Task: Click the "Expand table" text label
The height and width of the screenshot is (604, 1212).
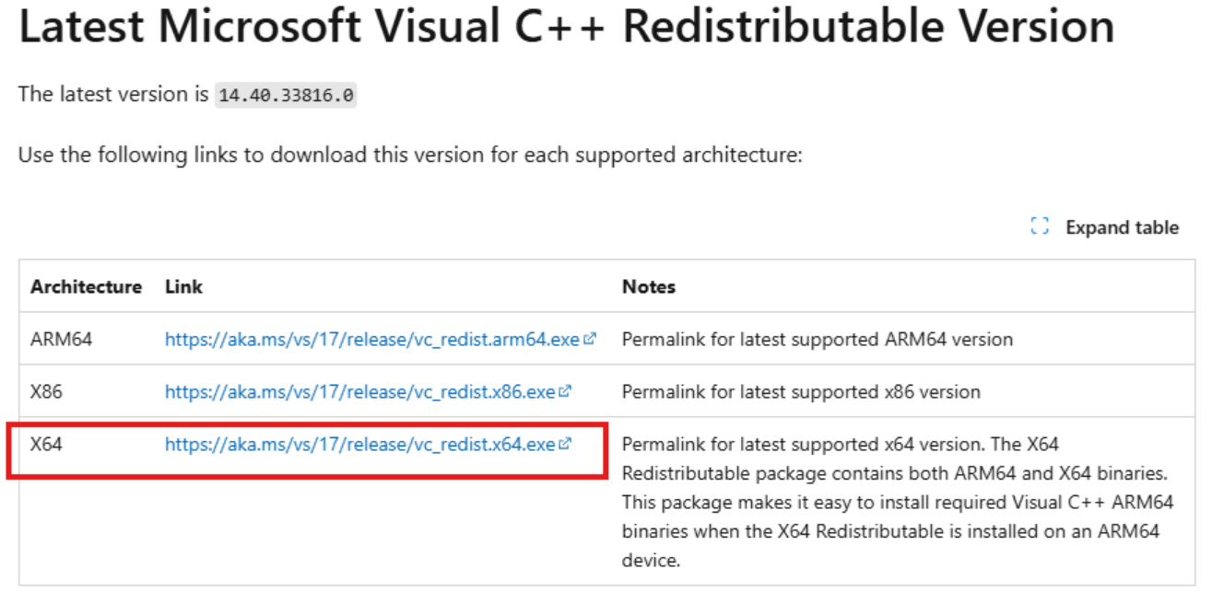Action: [x=1122, y=227]
